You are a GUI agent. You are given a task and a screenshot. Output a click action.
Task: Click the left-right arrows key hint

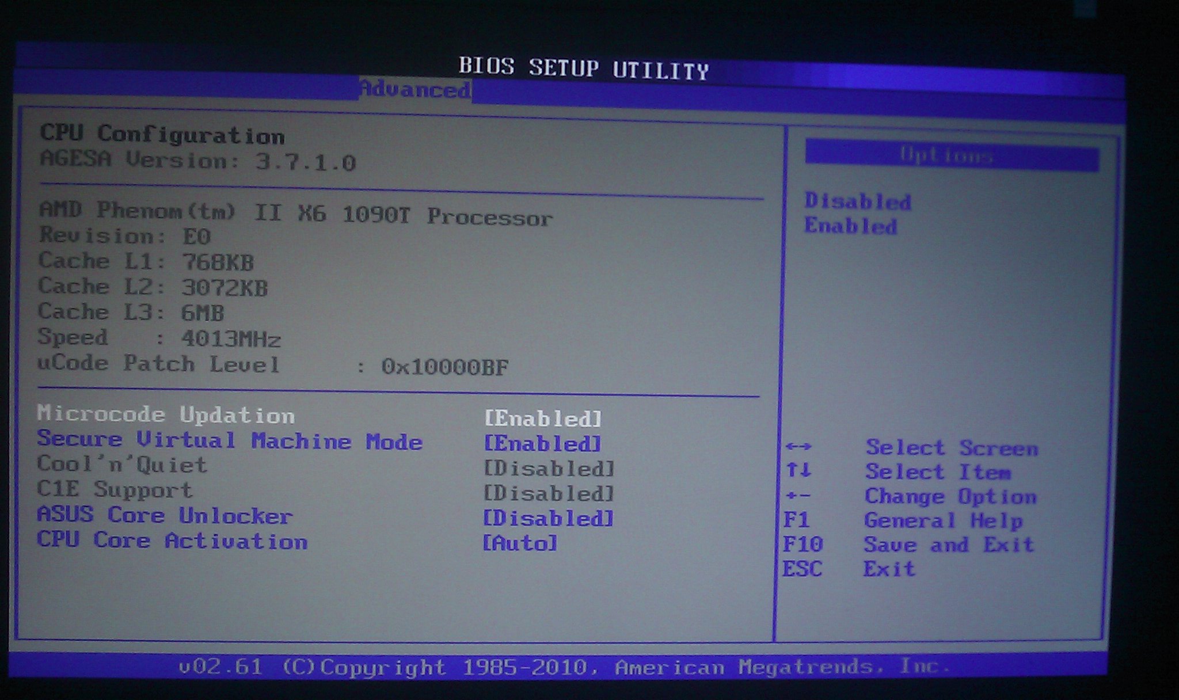[799, 446]
